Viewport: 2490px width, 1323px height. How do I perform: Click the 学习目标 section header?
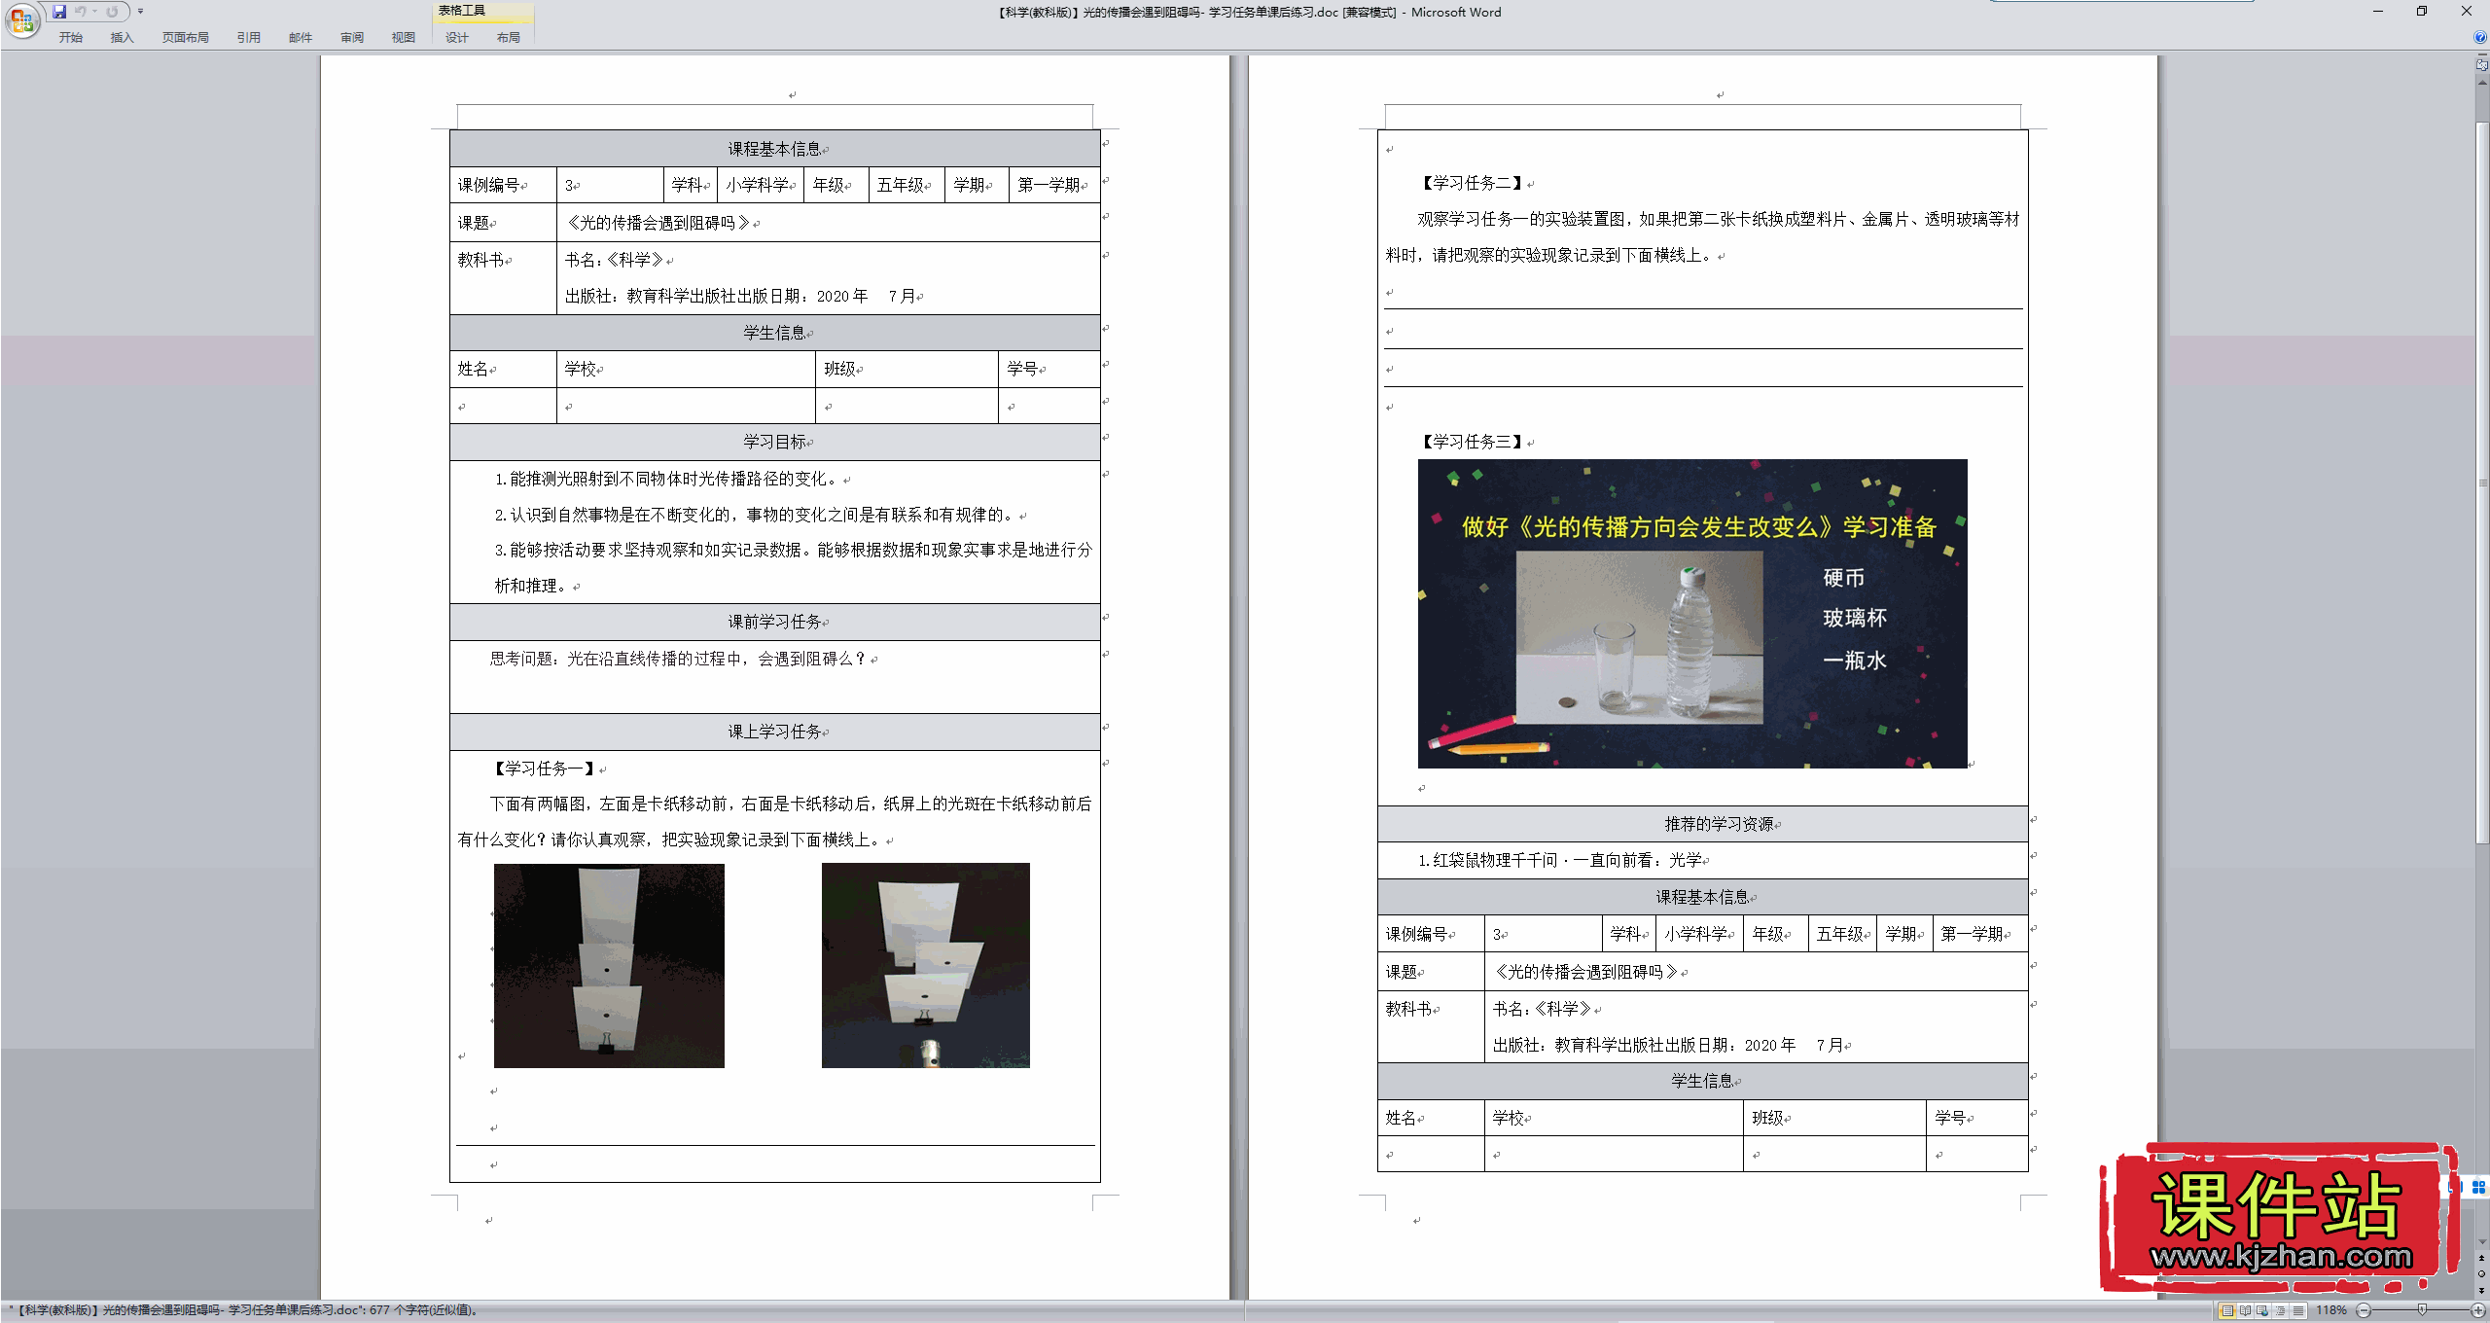(775, 442)
